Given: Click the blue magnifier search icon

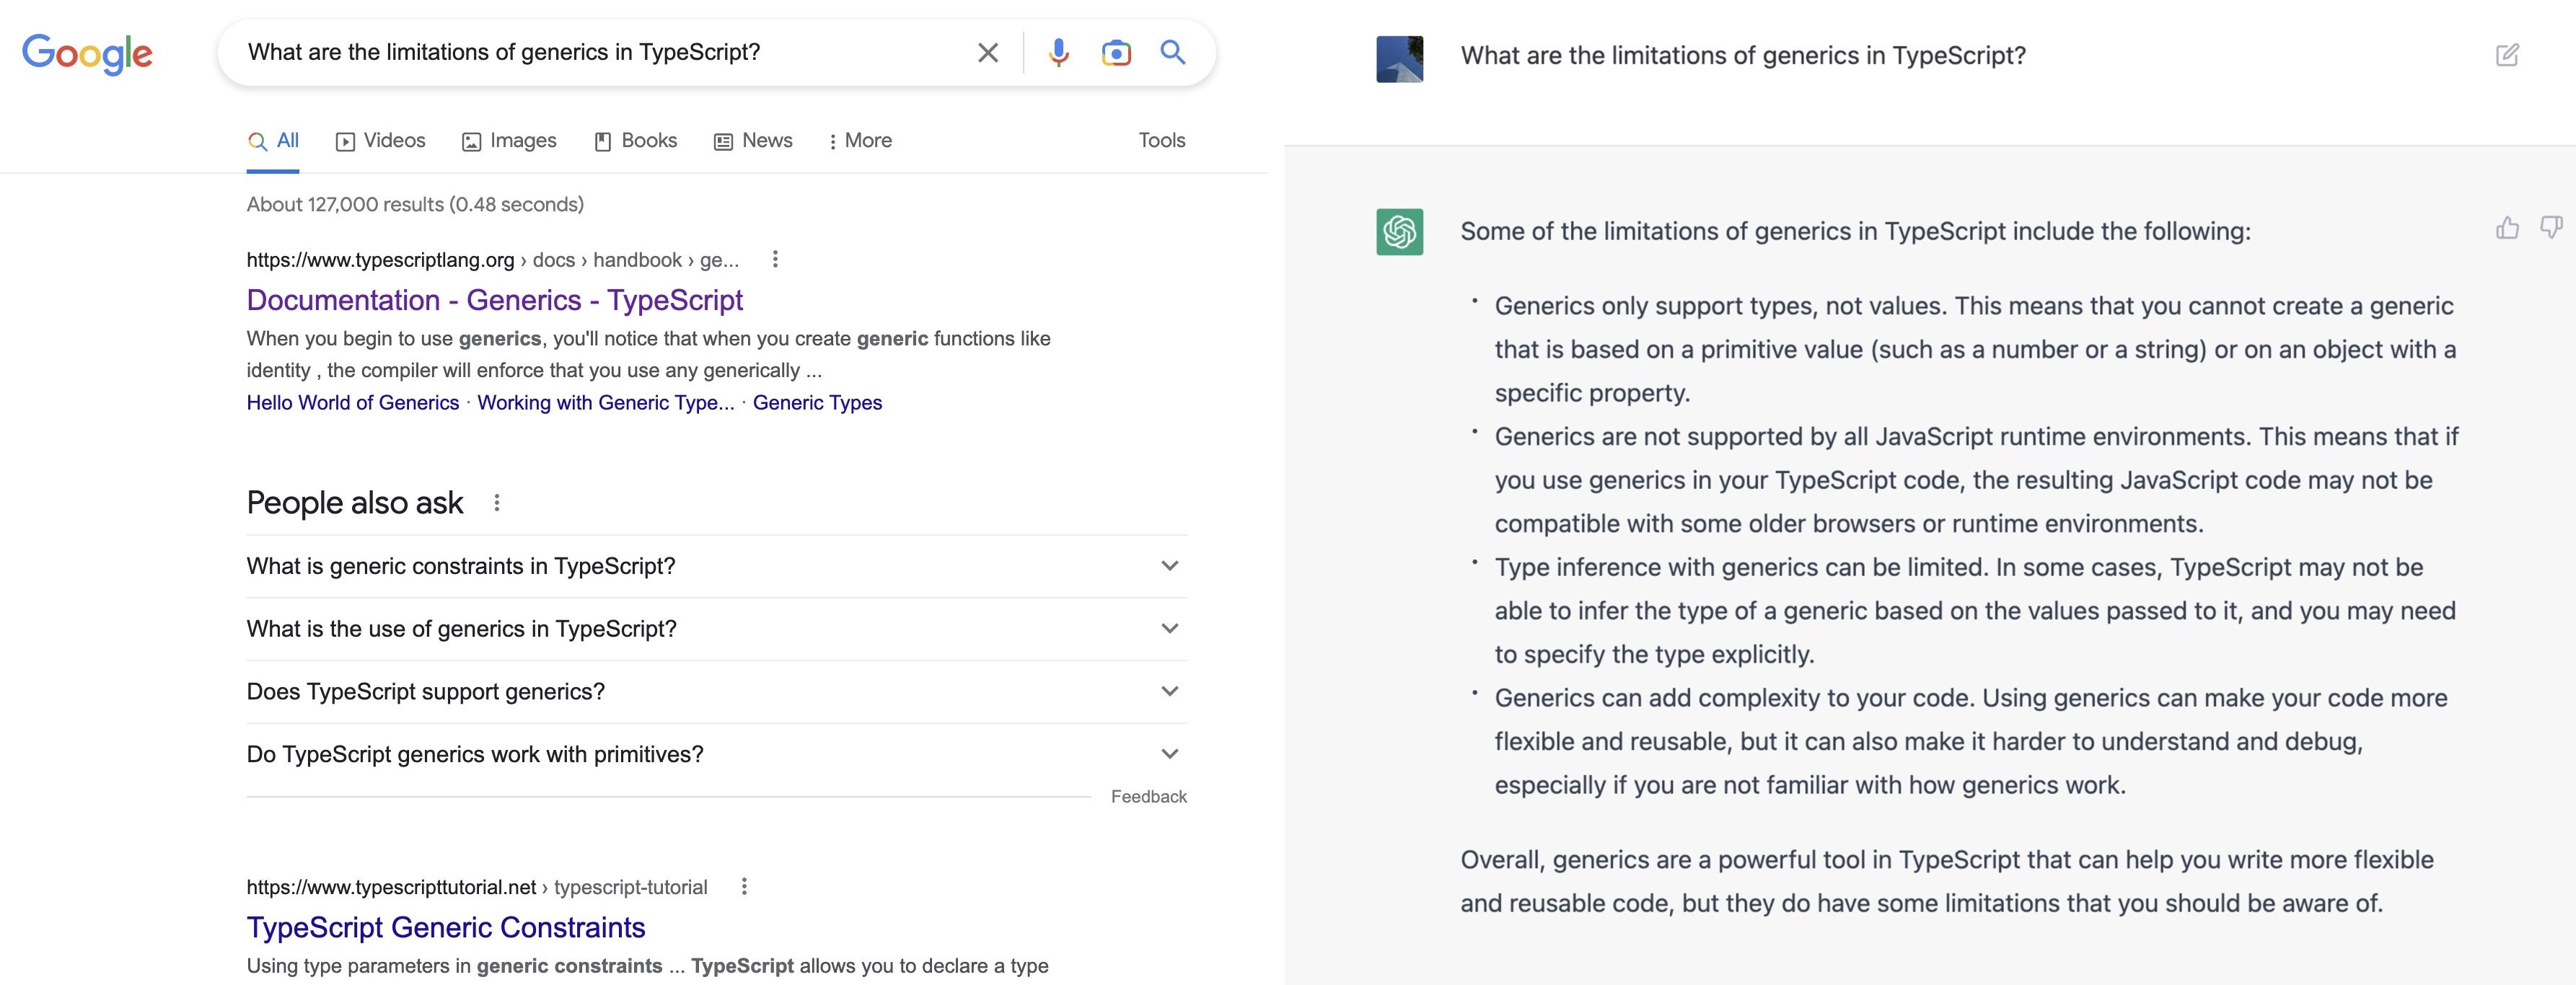Looking at the screenshot, I should (1172, 53).
